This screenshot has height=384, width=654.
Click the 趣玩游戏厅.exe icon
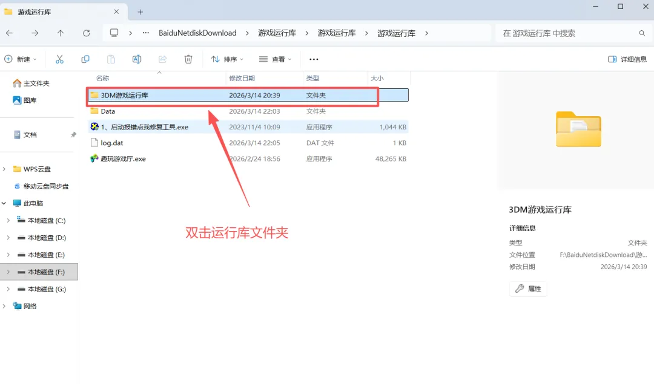tap(94, 158)
